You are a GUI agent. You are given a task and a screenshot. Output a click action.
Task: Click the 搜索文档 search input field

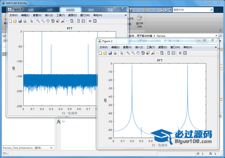point(189,10)
